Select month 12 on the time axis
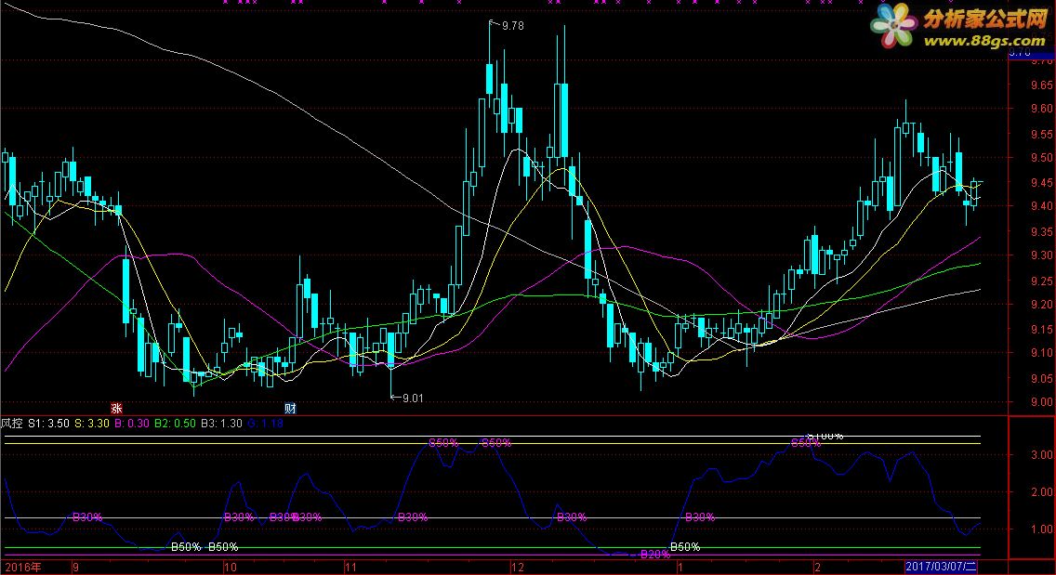The height and width of the screenshot is (575, 1056). tap(517, 567)
